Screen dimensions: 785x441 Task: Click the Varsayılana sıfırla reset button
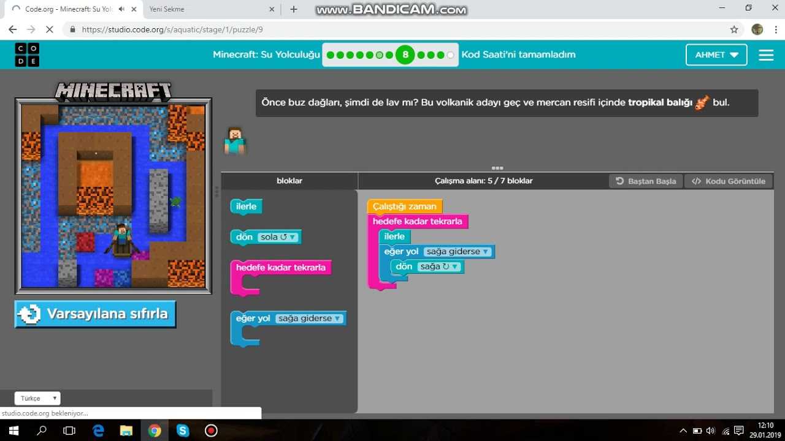tap(96, 314)
